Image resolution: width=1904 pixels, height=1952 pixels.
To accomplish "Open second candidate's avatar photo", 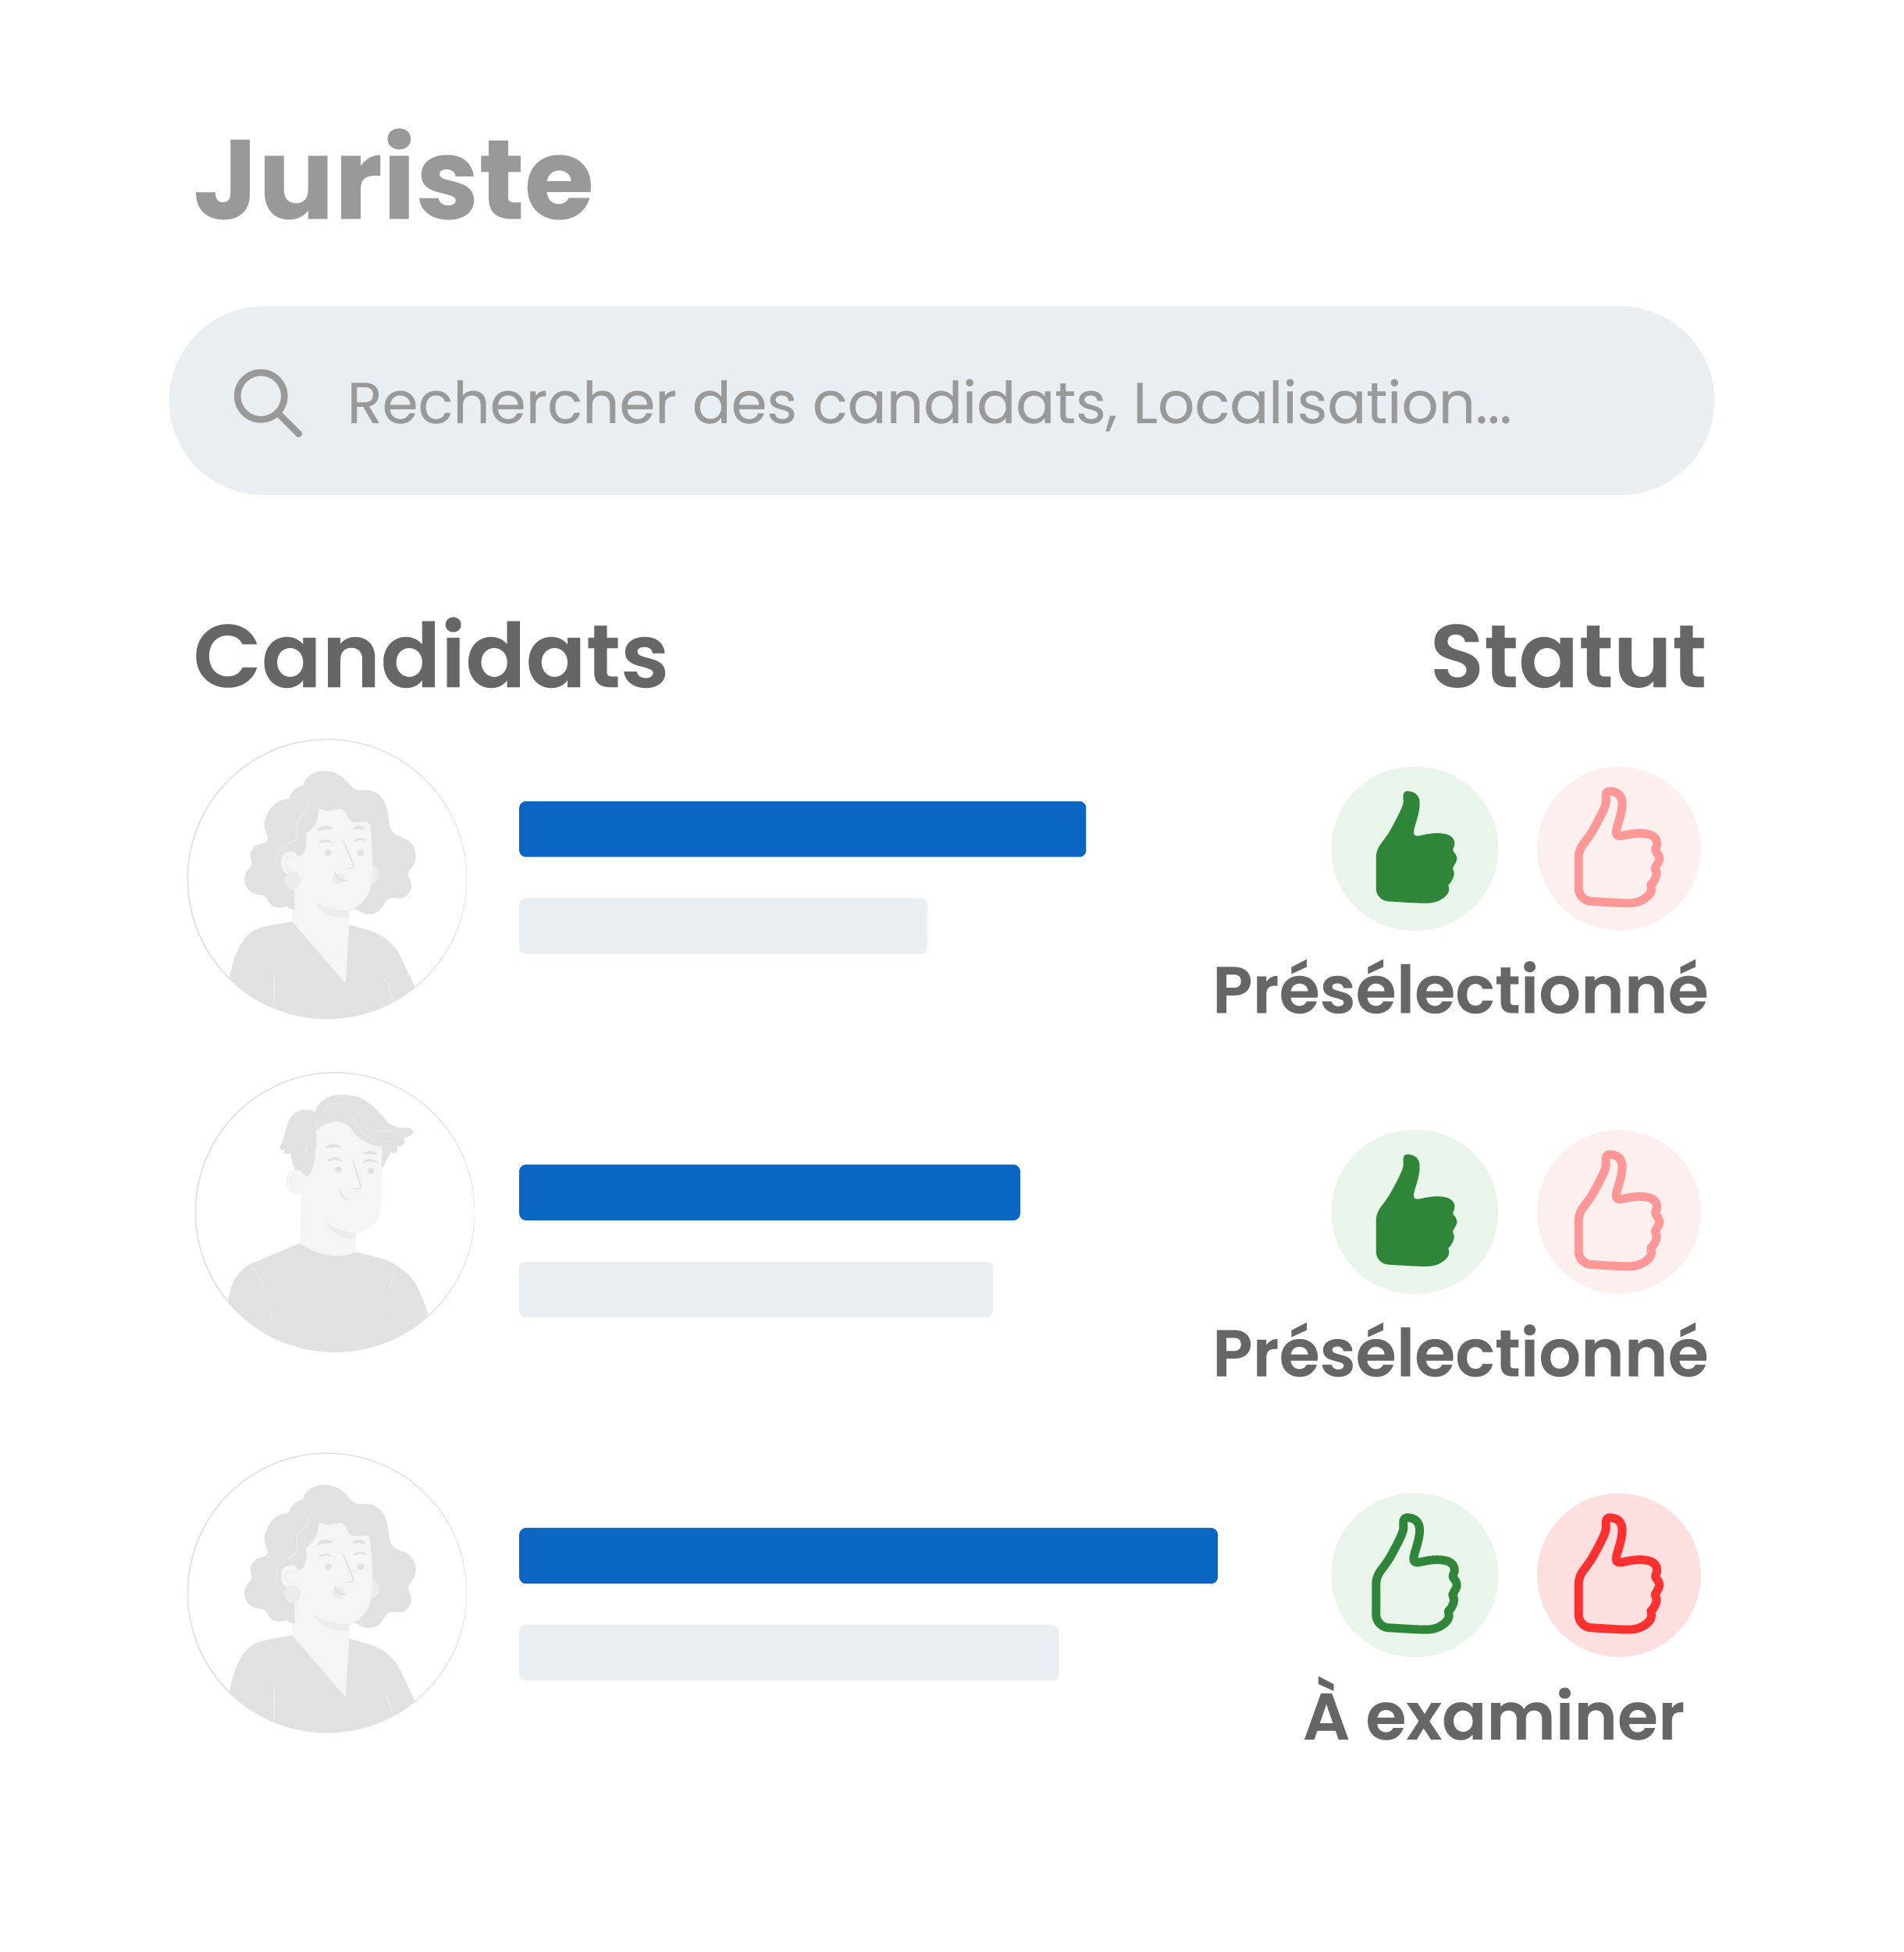I will (335, 1212).
